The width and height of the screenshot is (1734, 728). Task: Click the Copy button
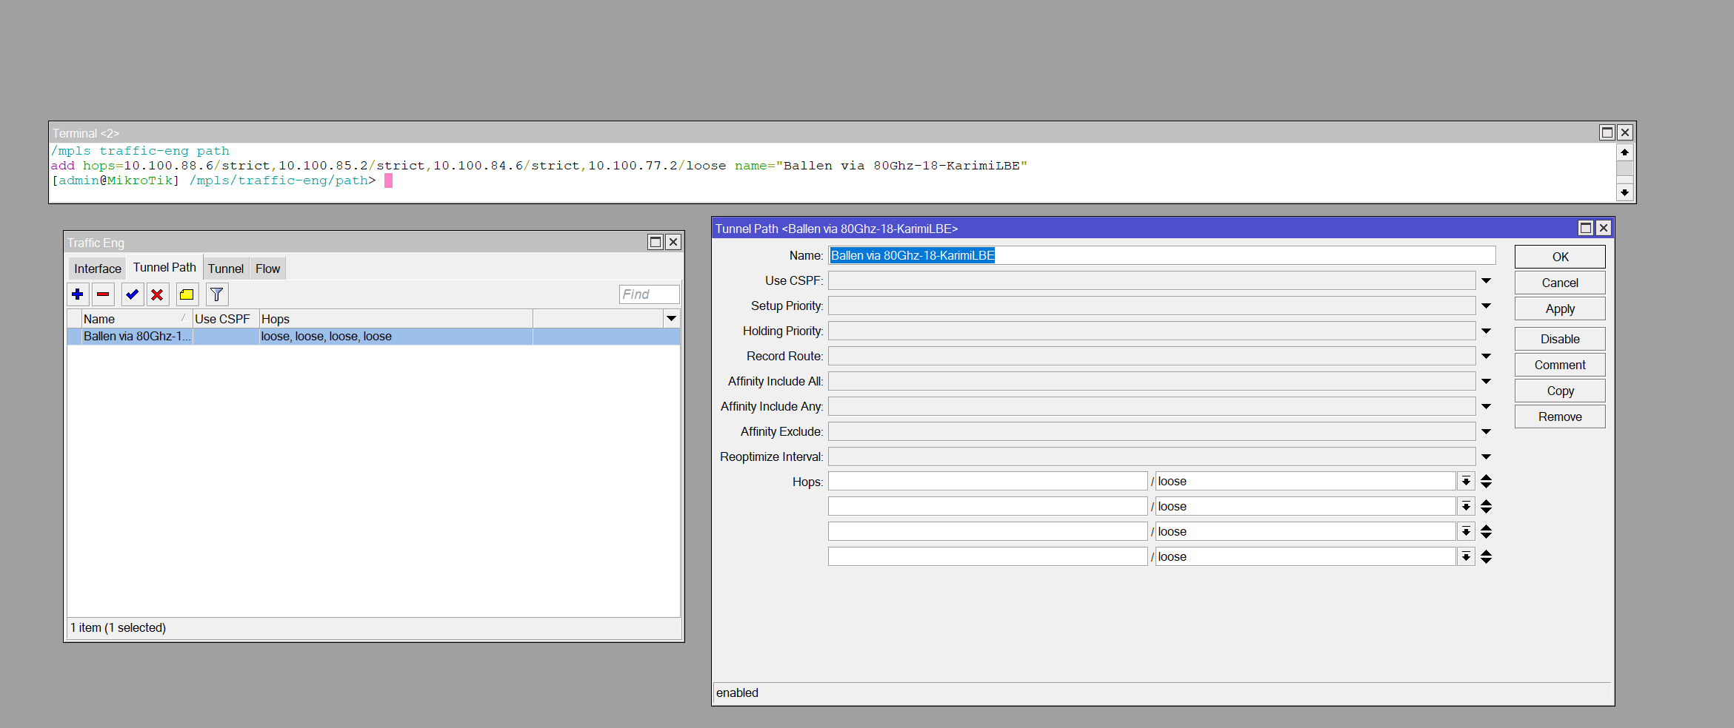1560,391
